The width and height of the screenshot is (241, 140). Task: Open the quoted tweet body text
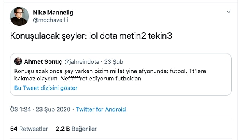point(110,75)
